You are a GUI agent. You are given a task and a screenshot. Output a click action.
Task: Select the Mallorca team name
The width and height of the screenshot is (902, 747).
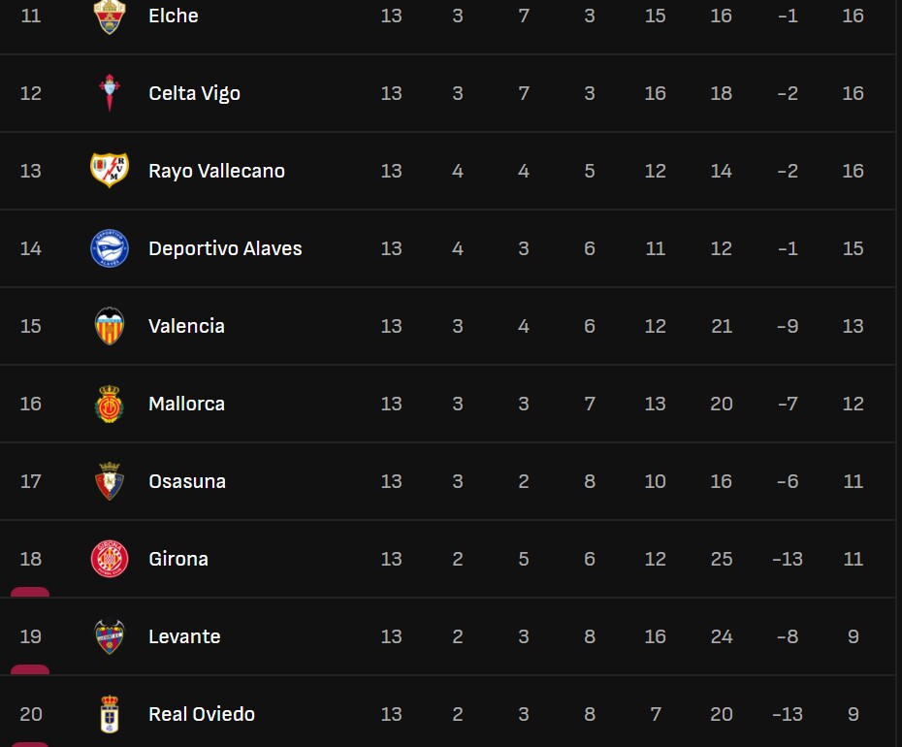186,404
